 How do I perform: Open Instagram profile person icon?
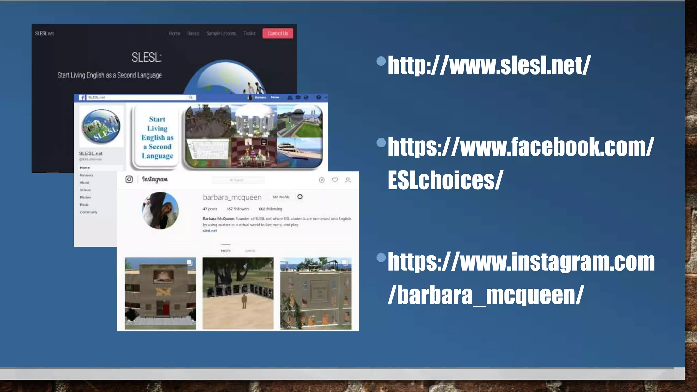pyautogui.click(x=348, y=180)
